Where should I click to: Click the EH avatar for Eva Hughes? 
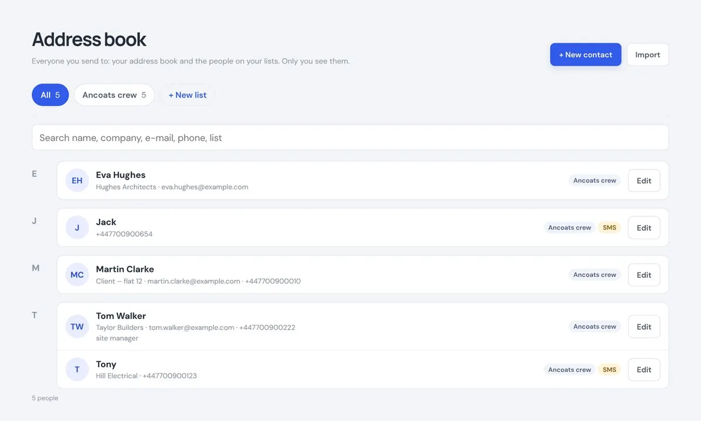[x=77, y=181]
